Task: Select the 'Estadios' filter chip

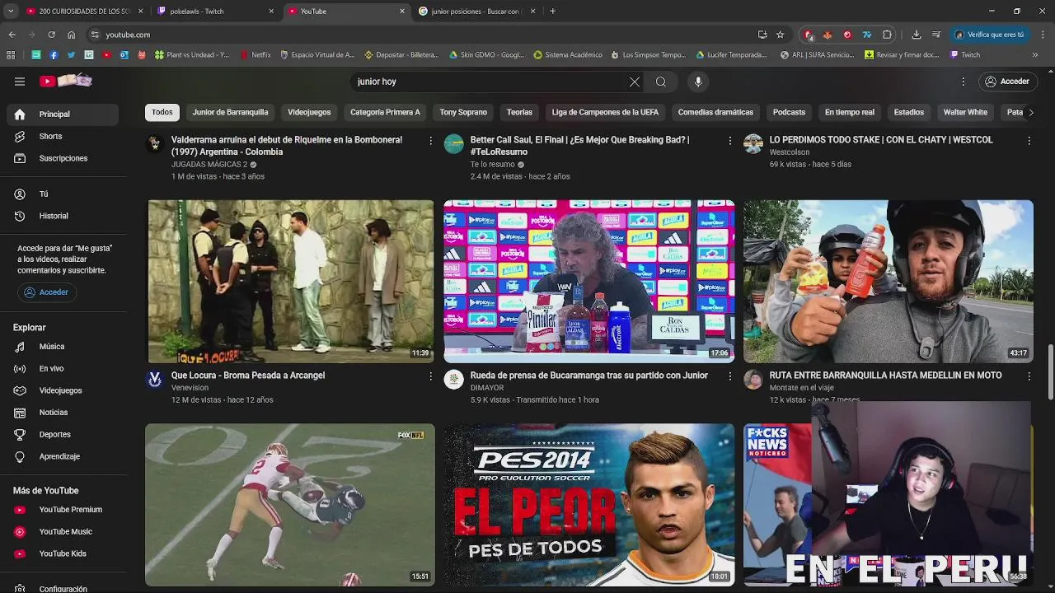Action: click(x=909, y=112)
